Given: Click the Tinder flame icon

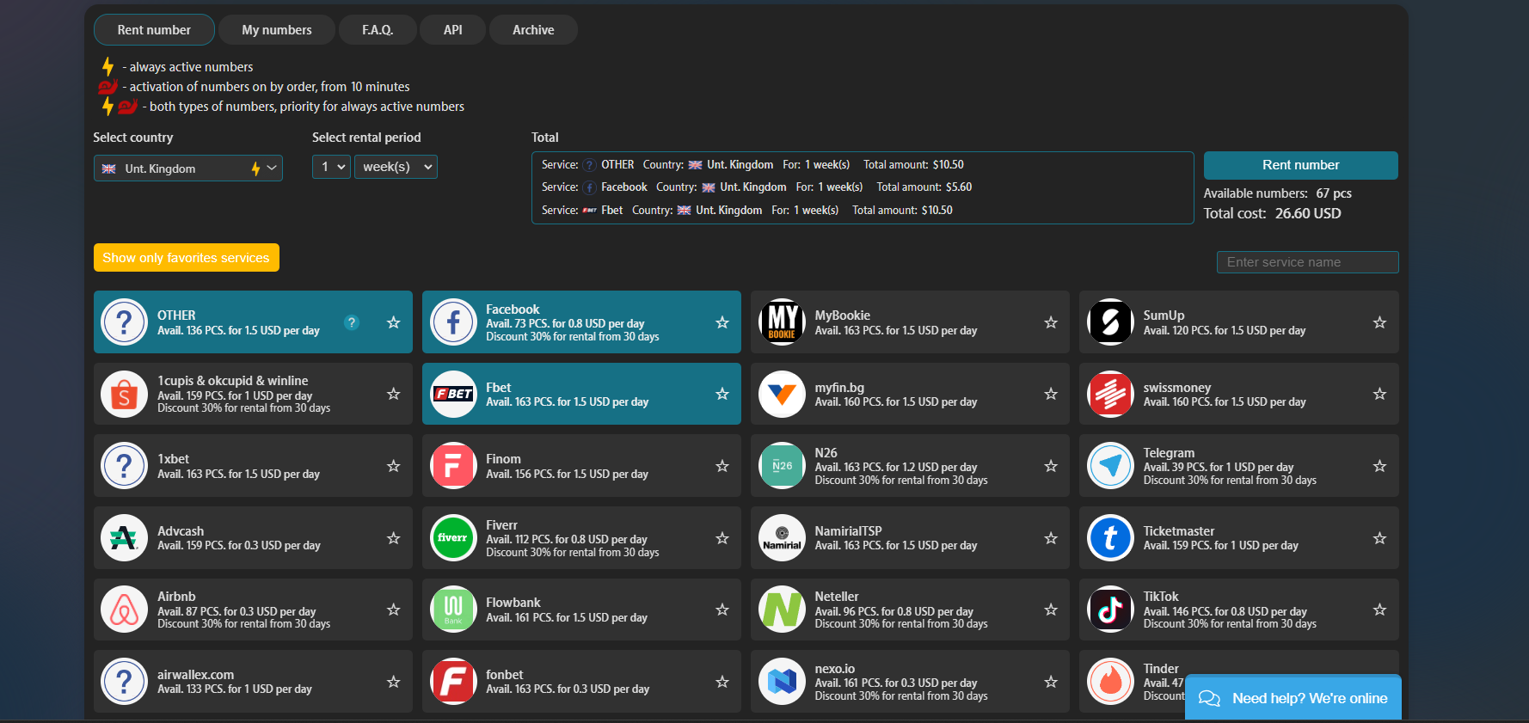Looking at the screenshot, I should coord(1110,682).
